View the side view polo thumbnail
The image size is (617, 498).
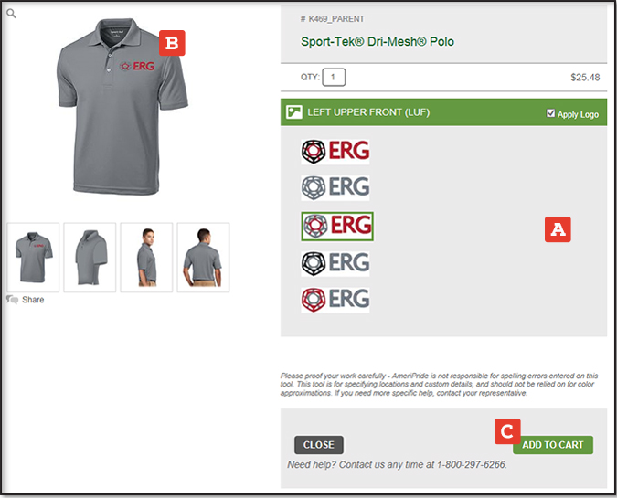click(90, 258)
